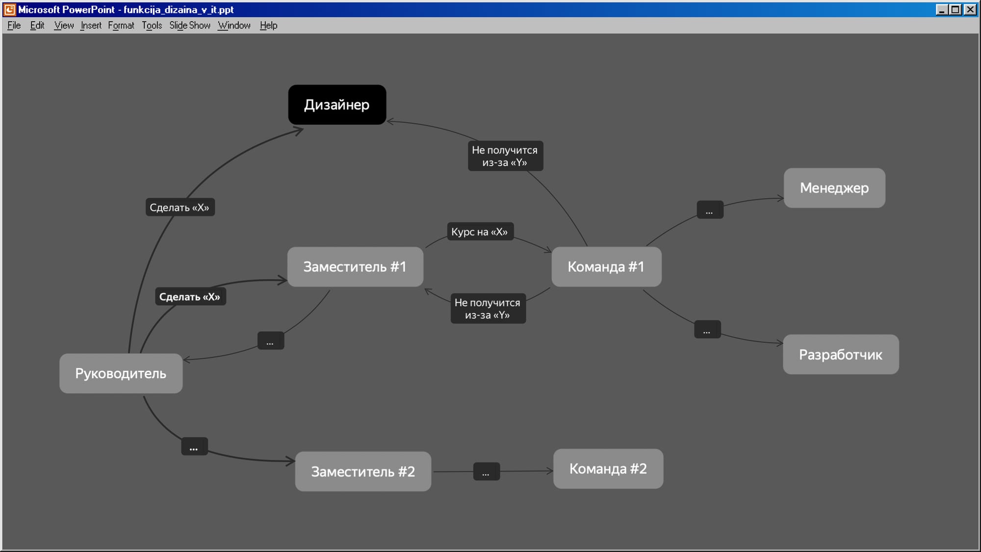Open the Insert menu
The image size is (981, 552).
coord(91,26)
